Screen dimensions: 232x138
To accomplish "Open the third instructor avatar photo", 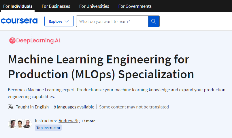I will (x=27, y=124).
